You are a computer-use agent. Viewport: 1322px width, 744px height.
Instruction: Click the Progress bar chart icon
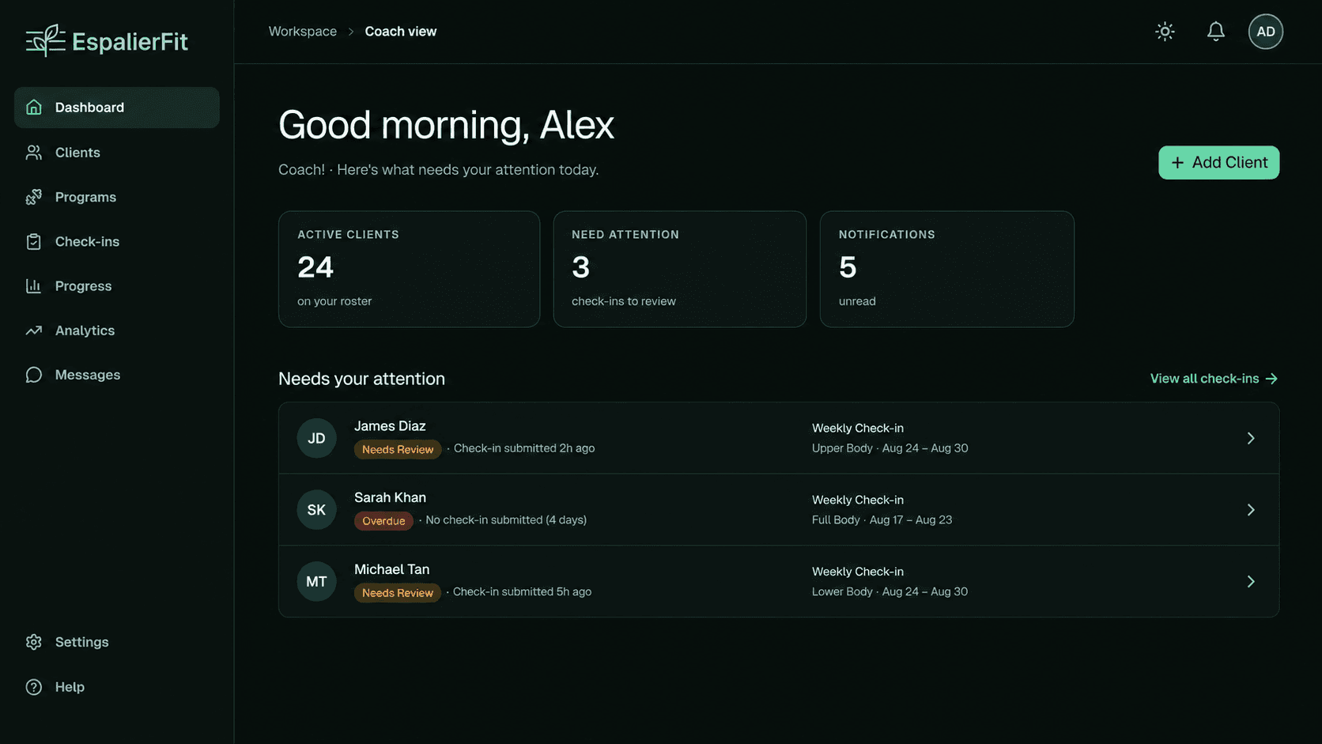click(x=33, y=286)
